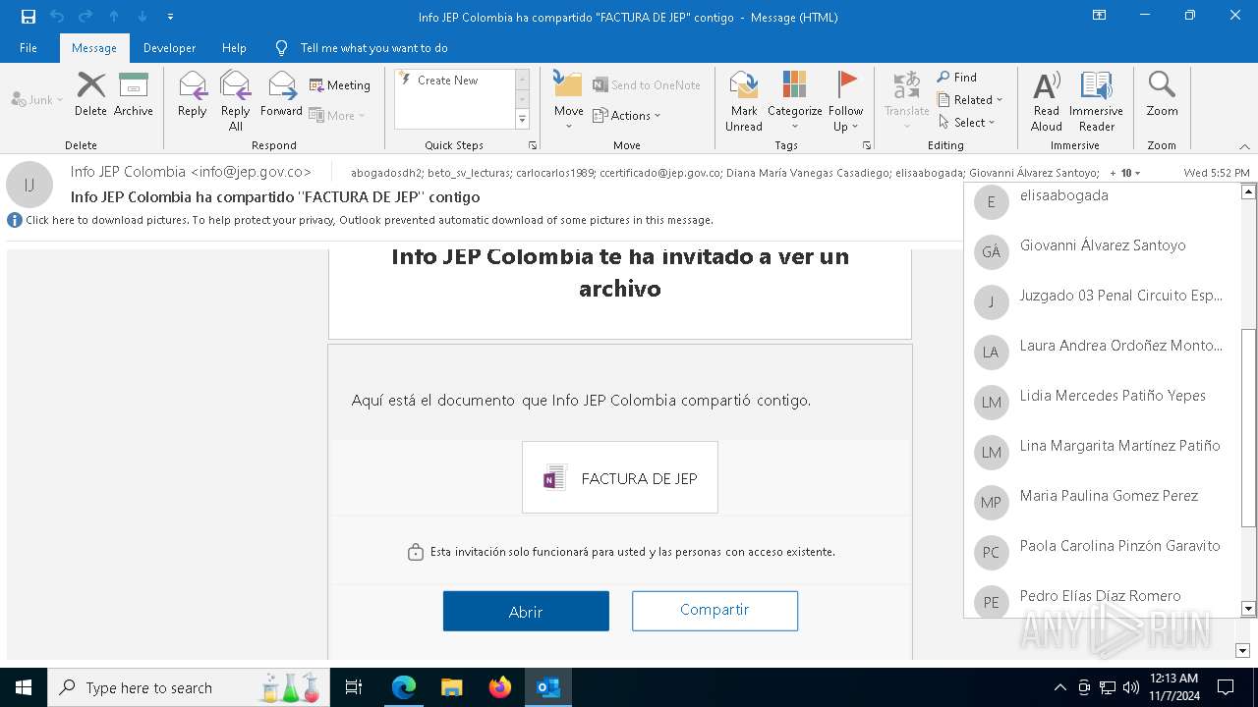The image size is (1258, 707).
Task: Select recipient Laura Andrea Ordoñez
Action: click(1102, 352)
